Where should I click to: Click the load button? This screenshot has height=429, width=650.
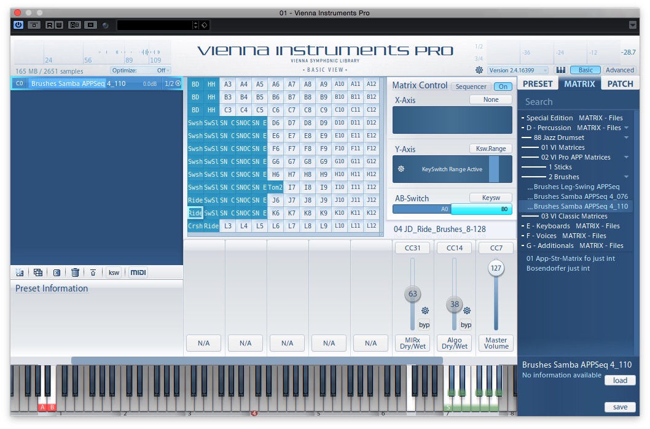[620, 380]
